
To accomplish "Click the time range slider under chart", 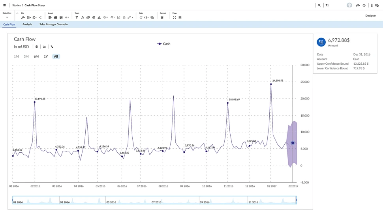I will 154,200.
